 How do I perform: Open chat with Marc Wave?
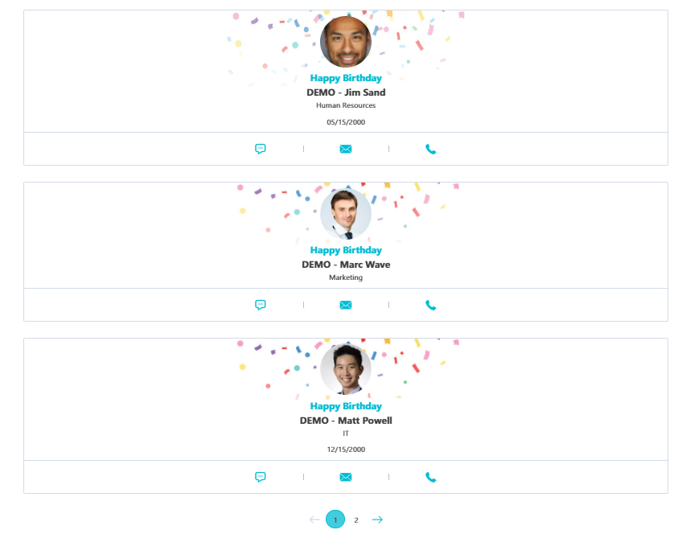click(x=260, y=305)
